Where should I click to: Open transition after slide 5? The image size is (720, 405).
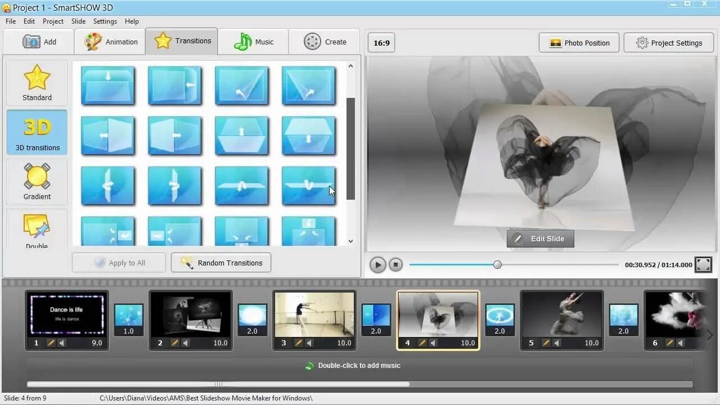coord(624,319)
